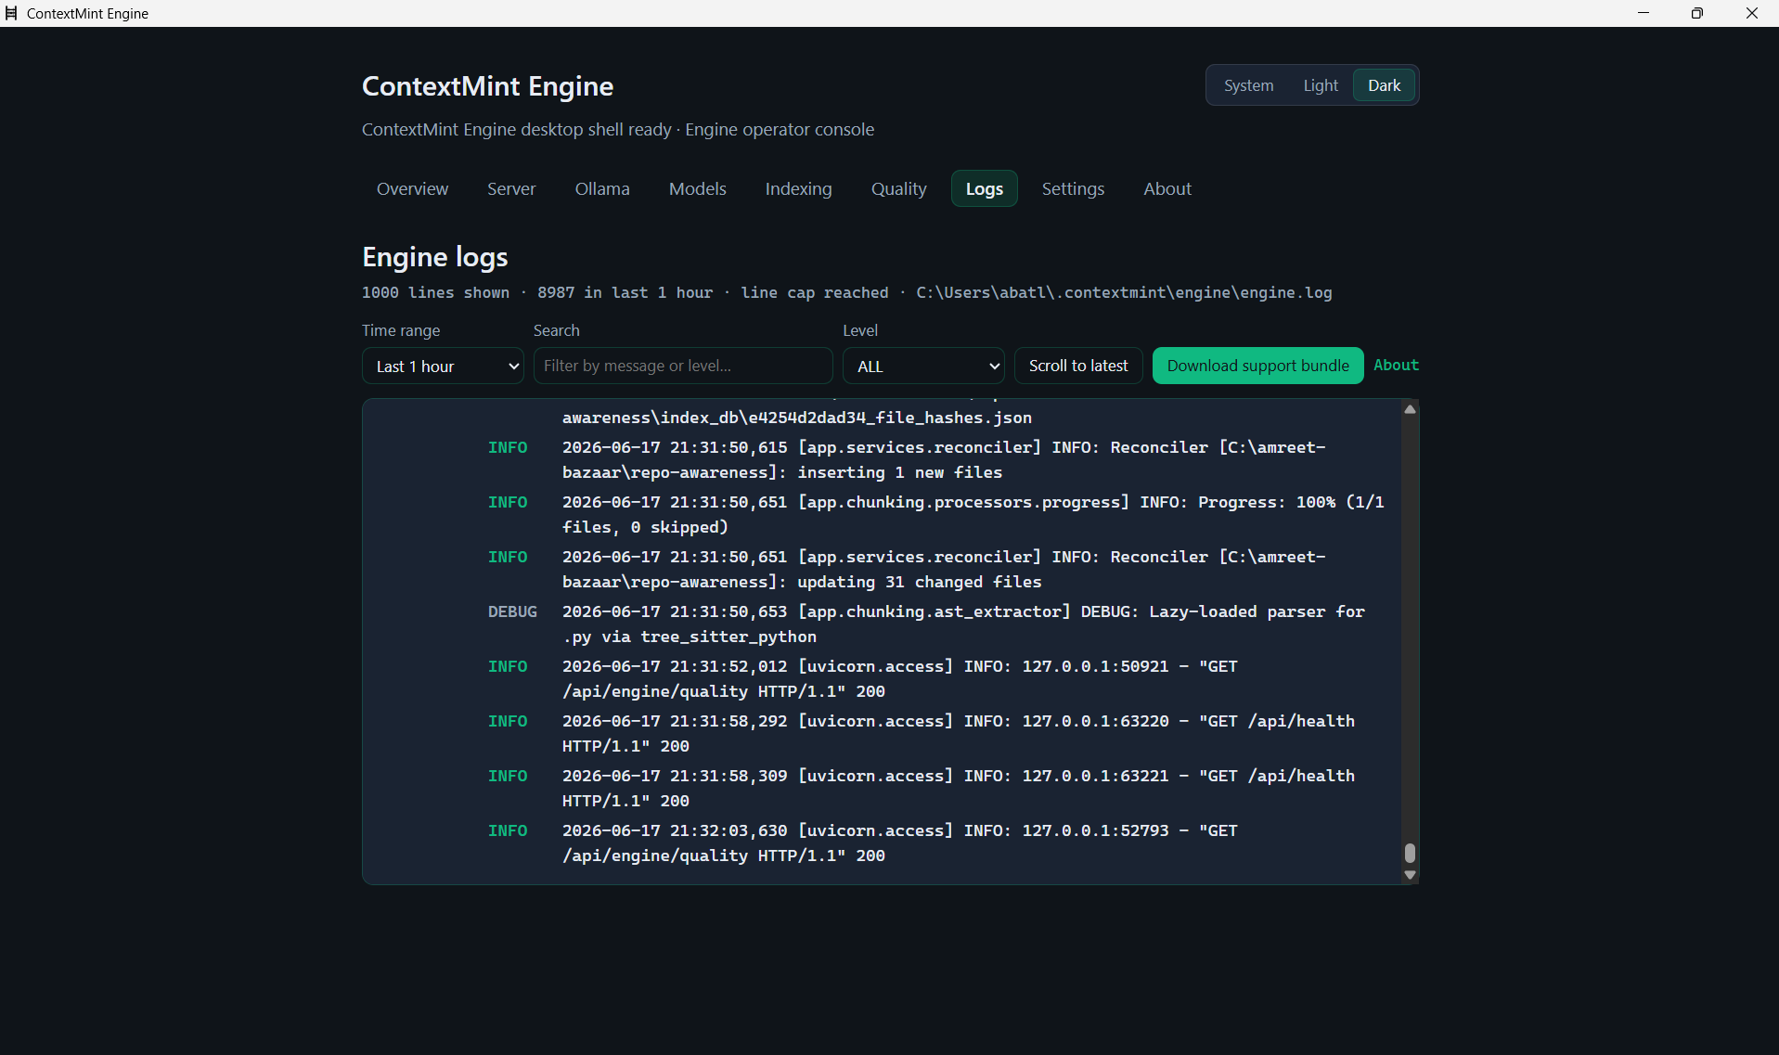The width and height of the screenshot is (1779, 1055).
Task: Open the green About link beside the bundle button
Action: click(1396, 365)
